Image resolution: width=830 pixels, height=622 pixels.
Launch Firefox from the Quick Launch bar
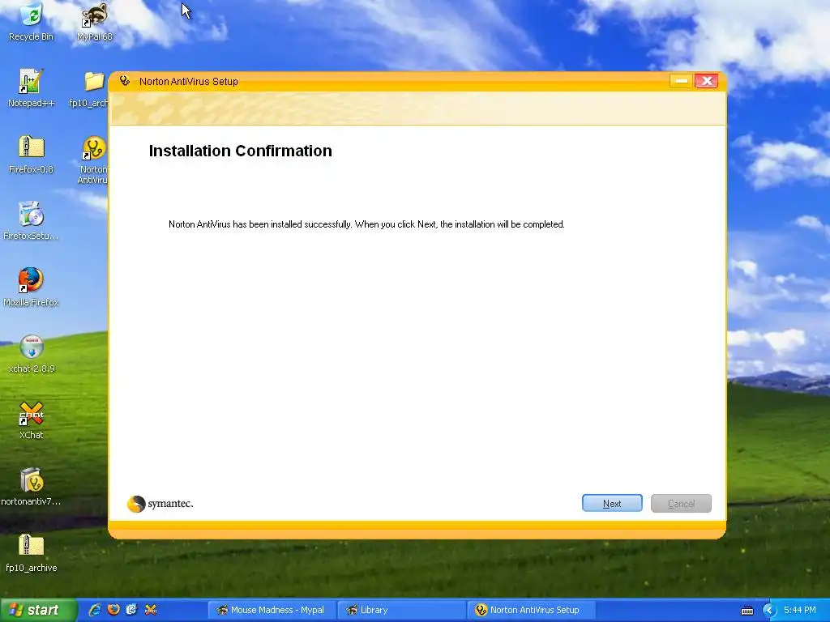click(x=113, y=610)
